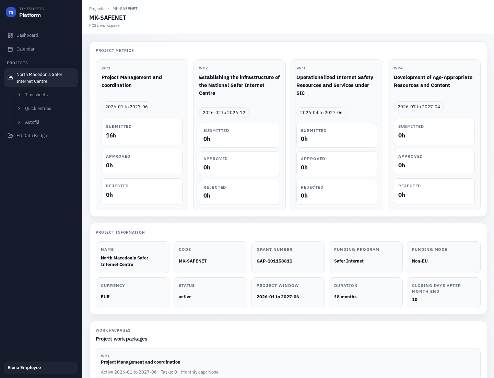Viewport: 494px width, 378px height.
Task: Expand the Quick entries chevron
Action: [x=20, y=109]
